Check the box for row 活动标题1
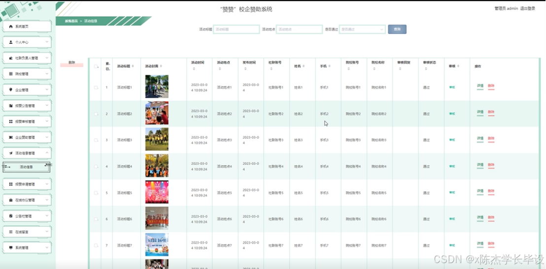Viewport: 546px width, 269px height. click(x=96, y=88)
